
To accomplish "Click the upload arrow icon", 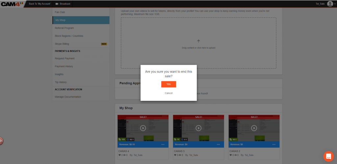I will click(x=198, y=41).
